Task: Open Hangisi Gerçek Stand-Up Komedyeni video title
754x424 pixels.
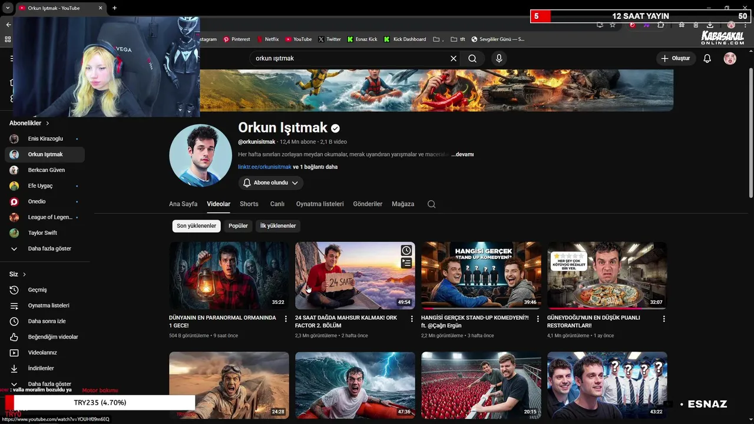Action: (475, 322)
